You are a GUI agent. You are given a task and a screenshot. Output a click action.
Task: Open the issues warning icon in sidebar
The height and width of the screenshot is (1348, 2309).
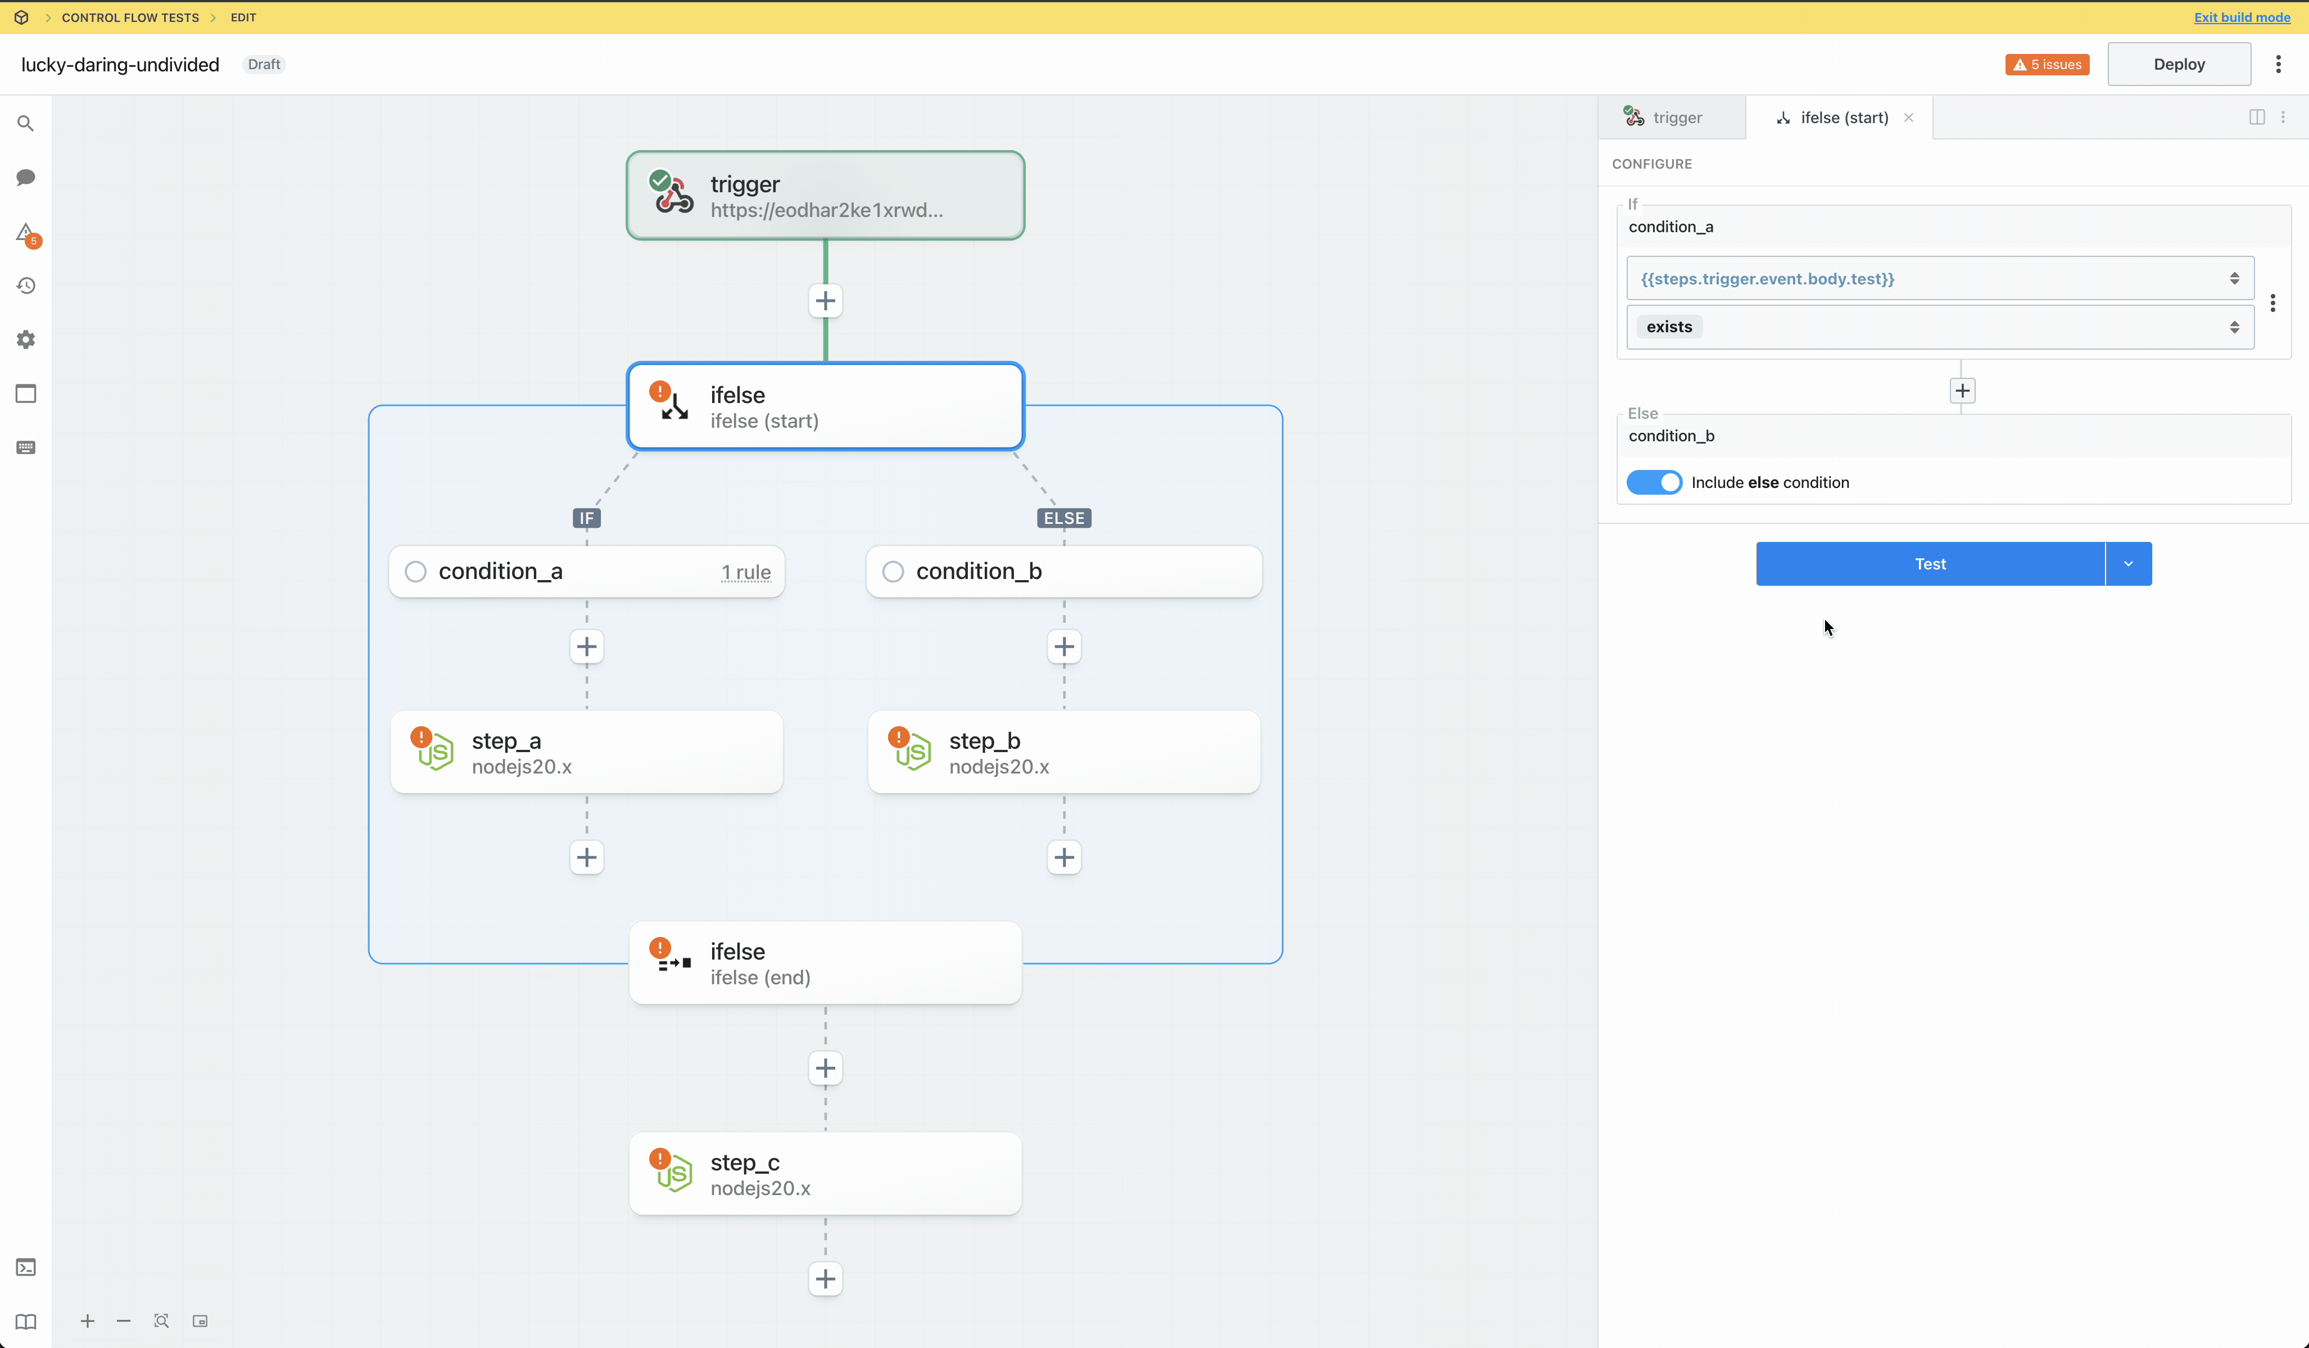[26, 233]
